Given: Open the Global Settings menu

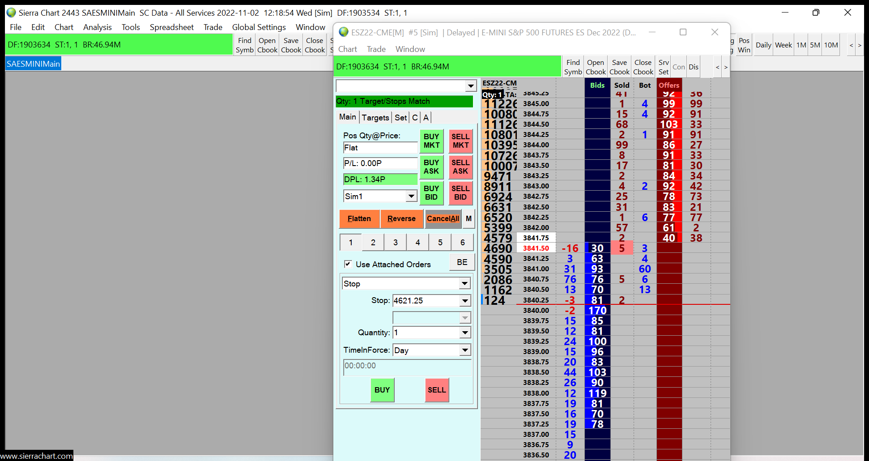Looking at the screenshot, I should point(259,27).
